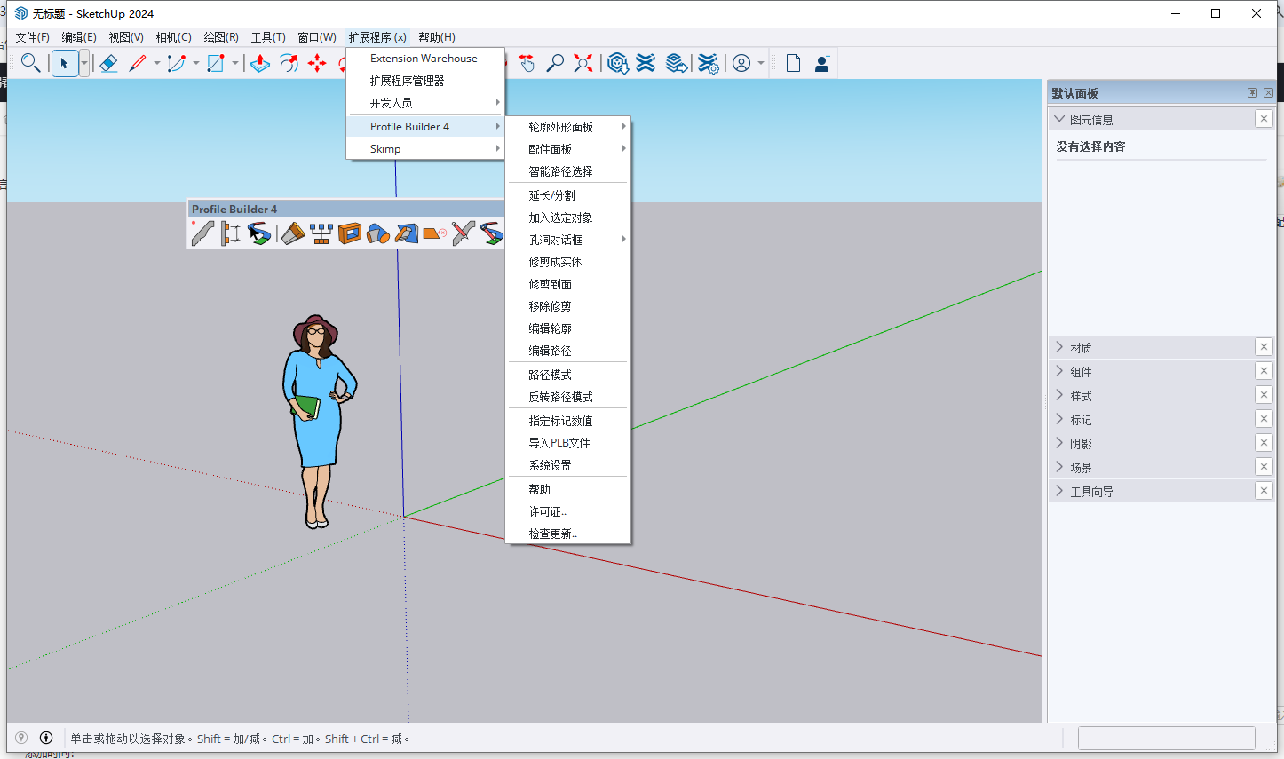
Task: Open Profile Builder profile dialog icon
Action: (202, 233)
